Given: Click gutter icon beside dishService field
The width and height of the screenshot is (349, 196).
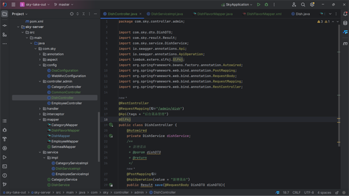Looking at the screenshot, I should coord(111,136).
